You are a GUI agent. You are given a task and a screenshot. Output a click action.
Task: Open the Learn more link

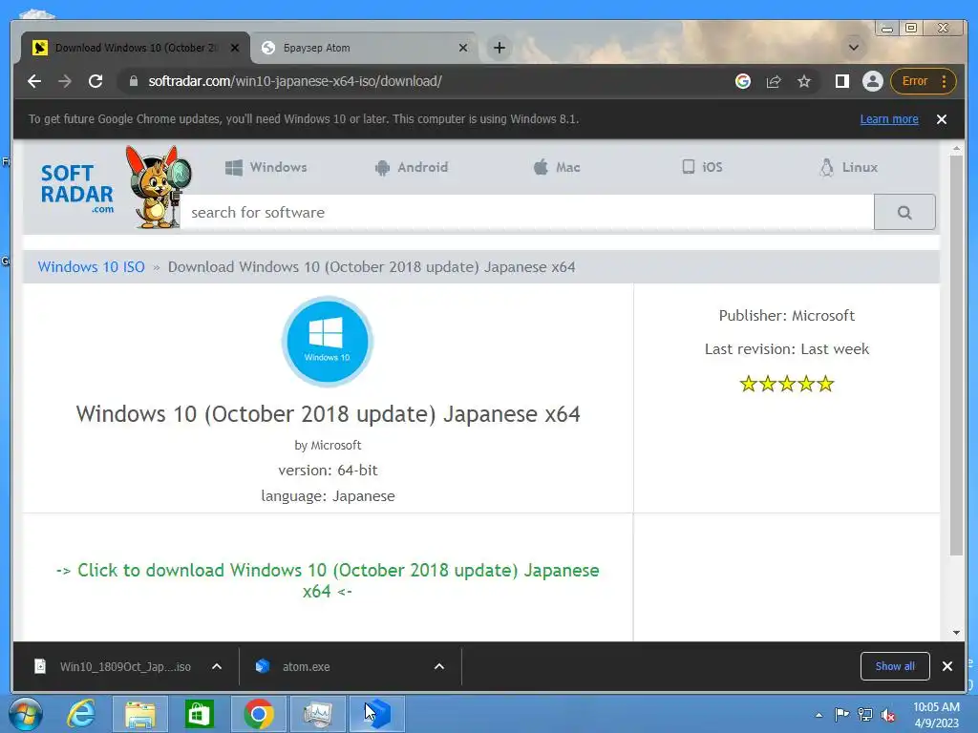[889, 119]
